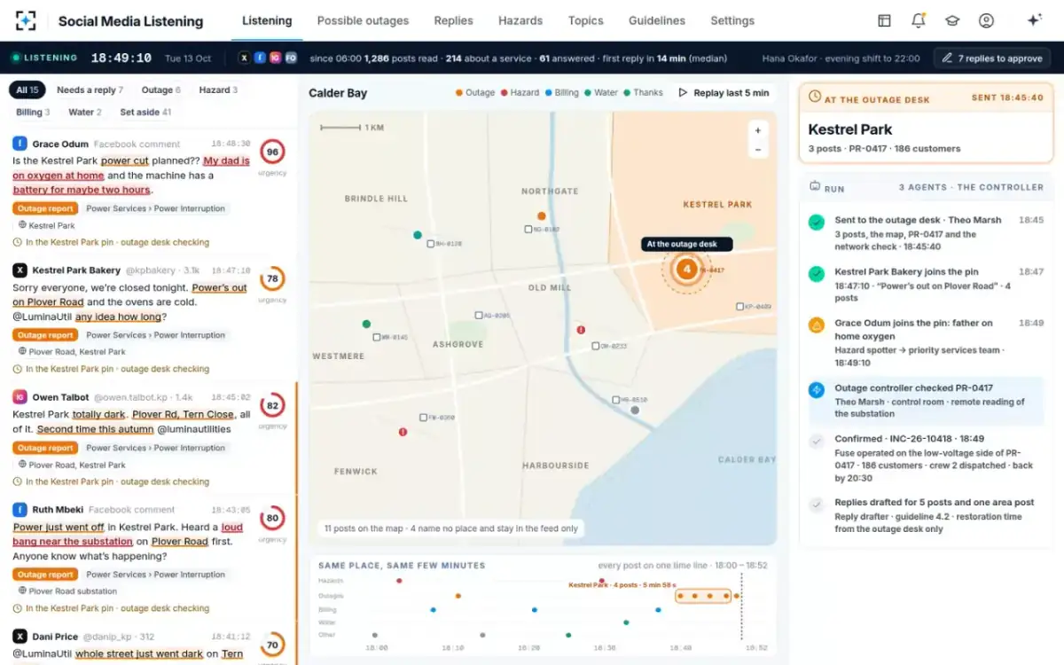The width and height of the screenshot is (1064, 665).
Task: Open the Settings tab
Action: [x=732, y=20]
